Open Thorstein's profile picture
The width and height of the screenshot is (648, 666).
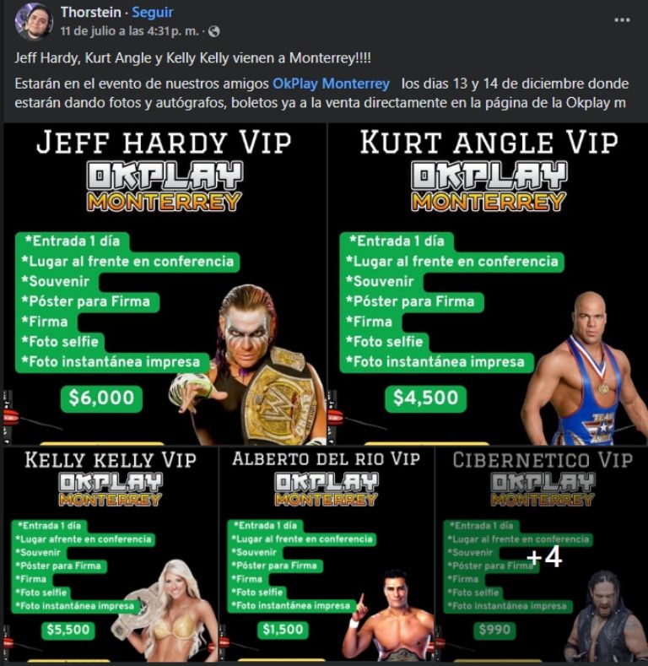[x=34, y=21]
